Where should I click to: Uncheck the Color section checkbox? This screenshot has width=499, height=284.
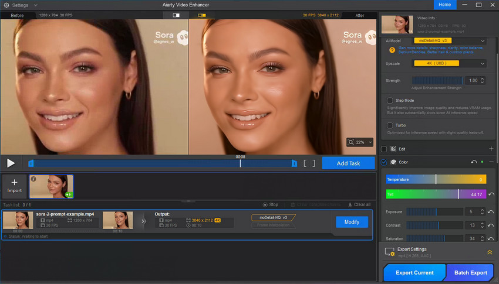tap(384, 162)
